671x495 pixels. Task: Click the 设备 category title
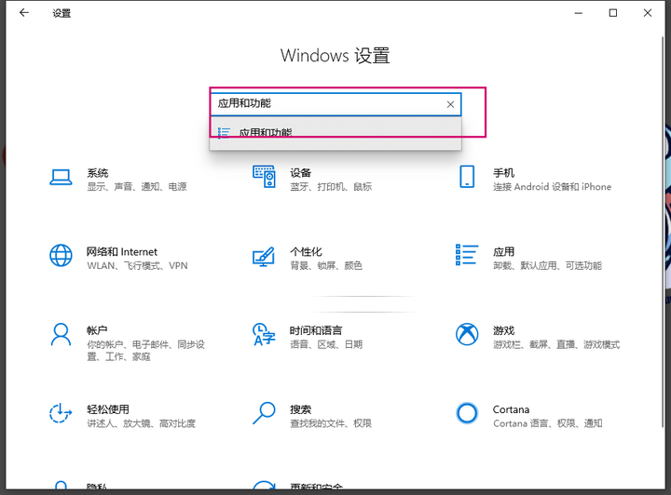click(x=300, y=173)
